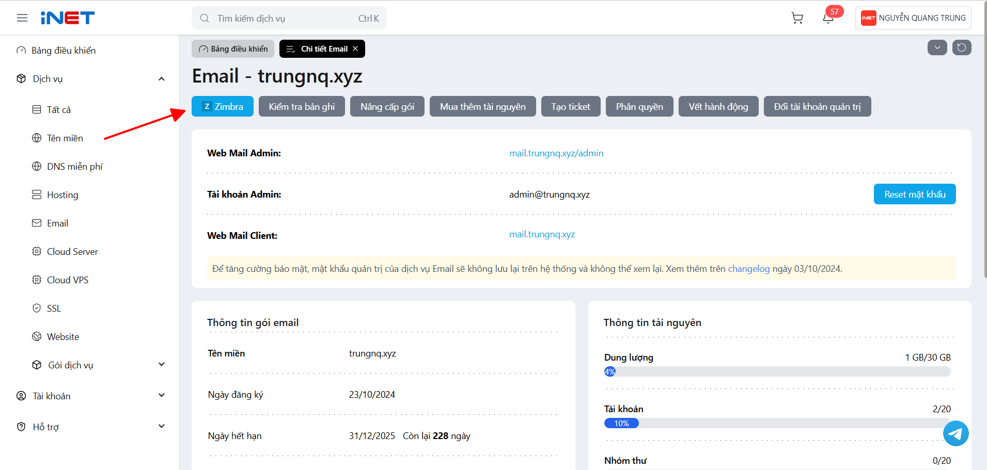Click Mua thêm tài nguyên button
This screenshot has width=987, height=470.
pos(483,106)
